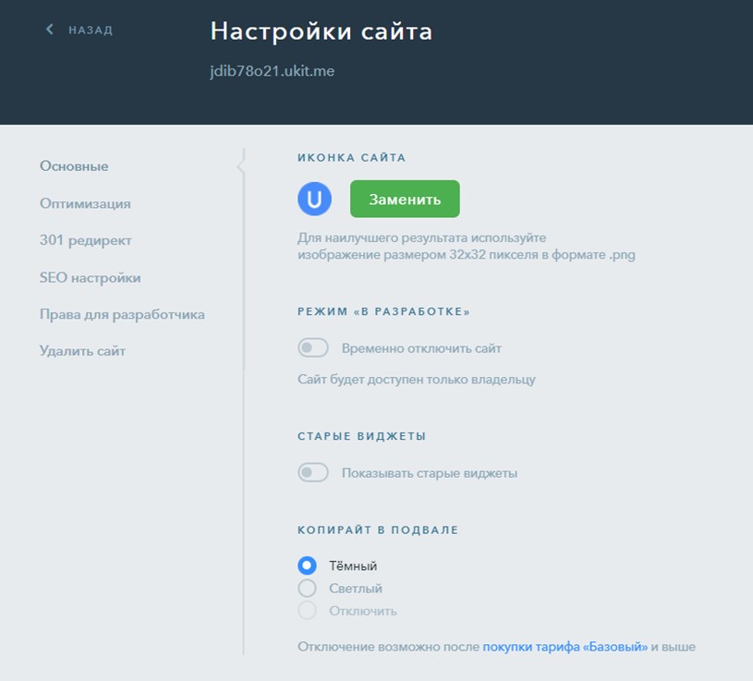Toggle Временно отключить сайт switch
The height and width of the screenshot is (681, 753).
[x=313, y=347]
